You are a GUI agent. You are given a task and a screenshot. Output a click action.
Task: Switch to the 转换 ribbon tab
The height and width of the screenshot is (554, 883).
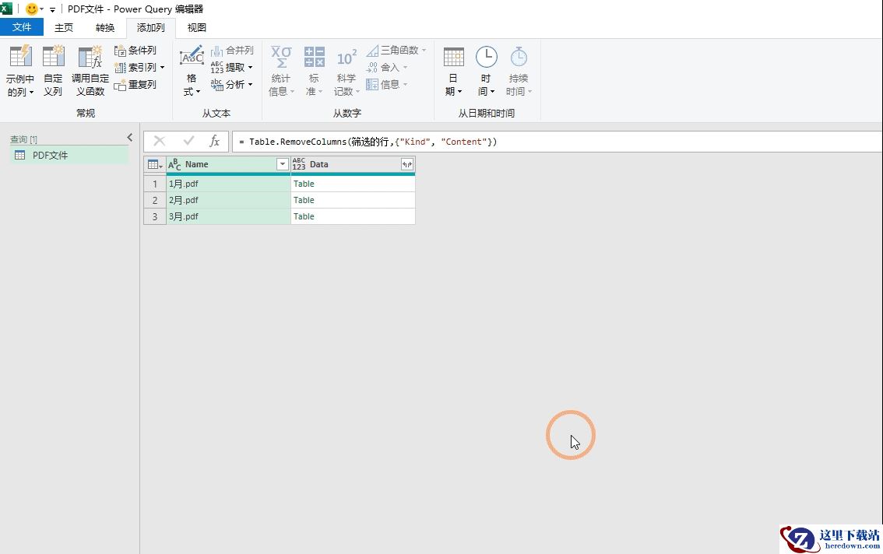pyautogui.click(x=105, y=27)
